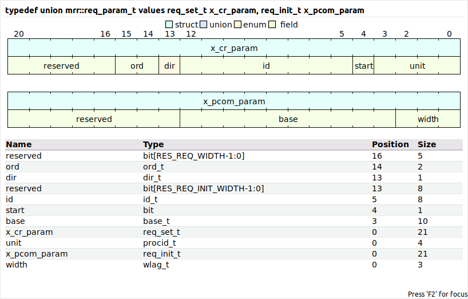
Task: Select the width field block in diagram
Action: coord(428,119)
